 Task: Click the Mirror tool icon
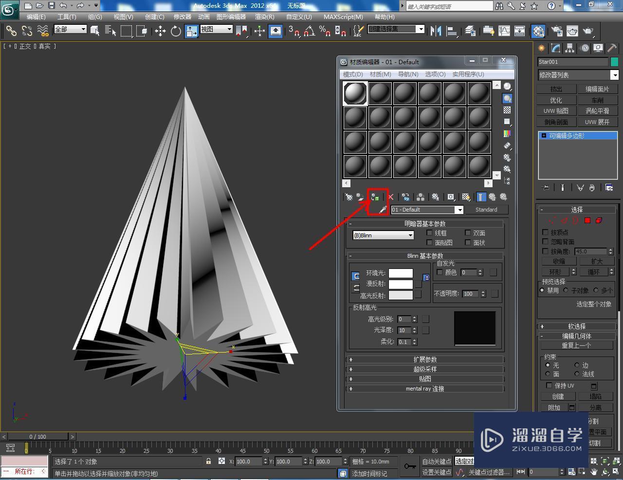coord(436,31)
